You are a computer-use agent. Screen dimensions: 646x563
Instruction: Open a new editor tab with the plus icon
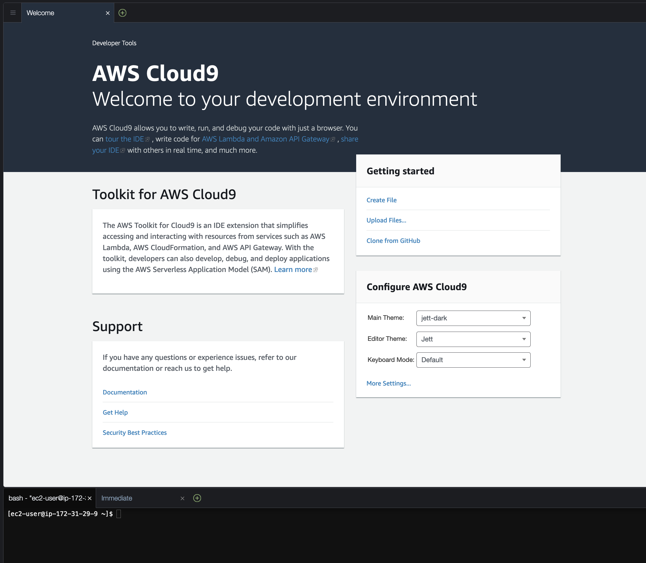click(122, 13)
